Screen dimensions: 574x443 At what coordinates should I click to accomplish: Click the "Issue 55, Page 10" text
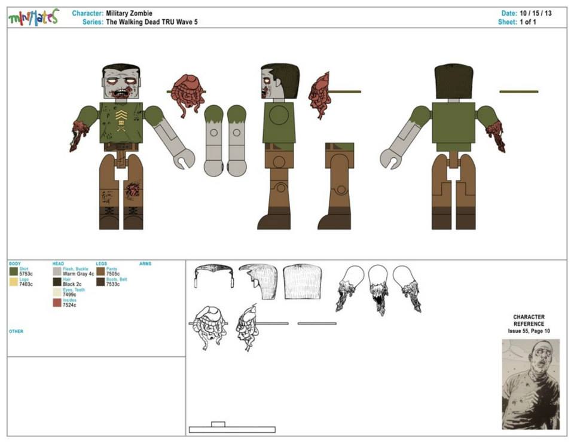click(x=529, y=331)
